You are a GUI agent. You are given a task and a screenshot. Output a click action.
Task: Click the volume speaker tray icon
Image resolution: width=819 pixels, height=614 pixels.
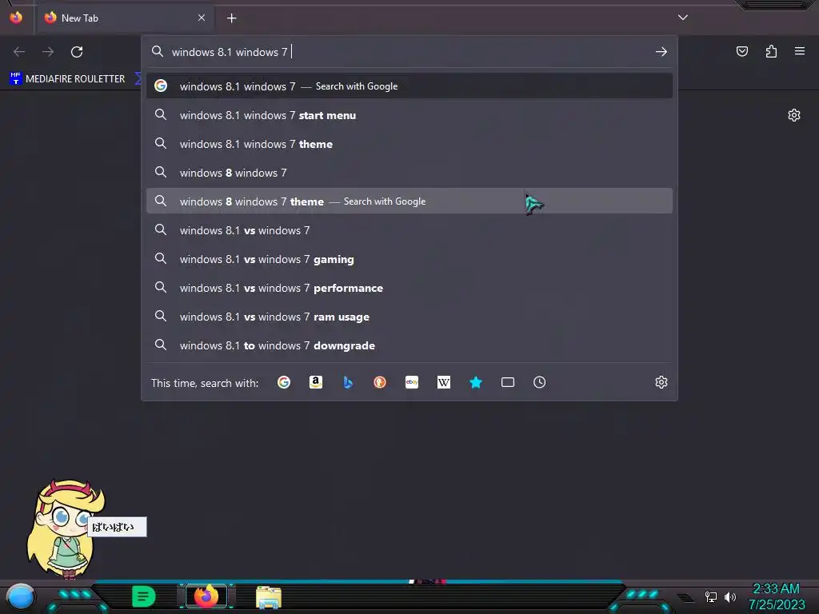(x=730, y=596)
